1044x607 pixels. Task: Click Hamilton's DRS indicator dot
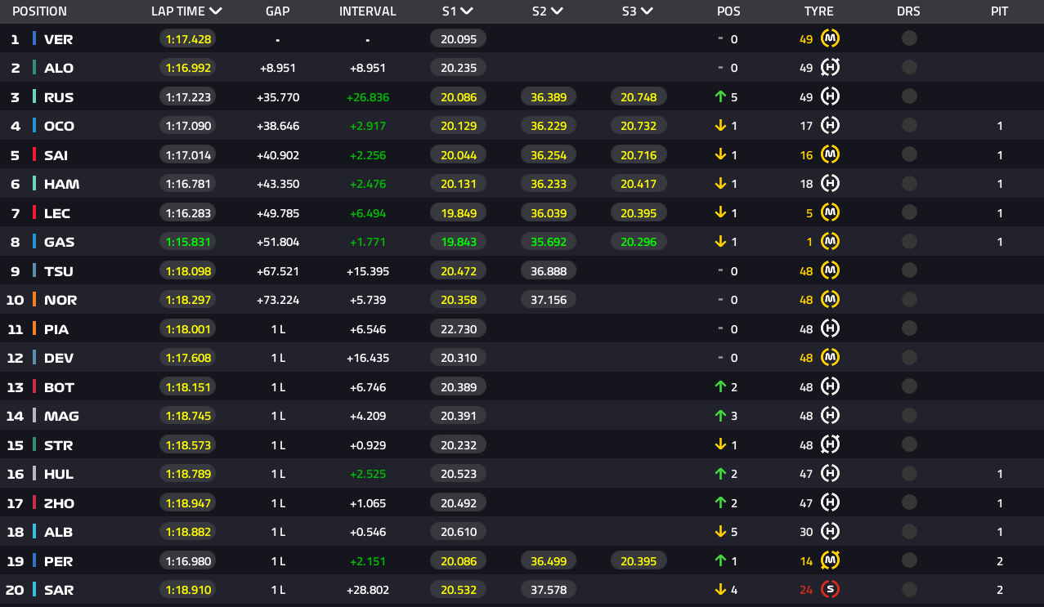909,184
